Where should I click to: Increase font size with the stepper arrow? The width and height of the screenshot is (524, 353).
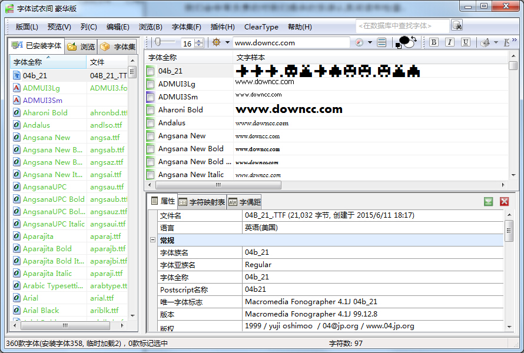[x=199, y=40]
